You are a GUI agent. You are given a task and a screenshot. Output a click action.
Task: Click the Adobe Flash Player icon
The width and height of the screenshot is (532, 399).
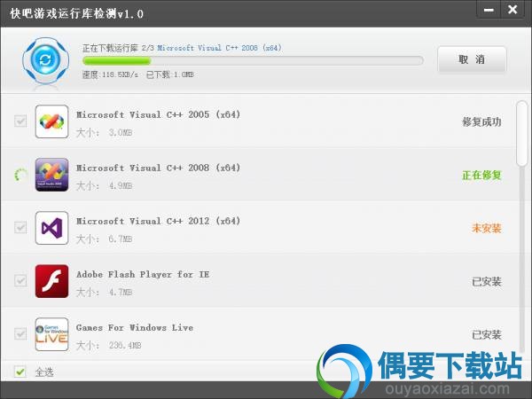[52, 281]
